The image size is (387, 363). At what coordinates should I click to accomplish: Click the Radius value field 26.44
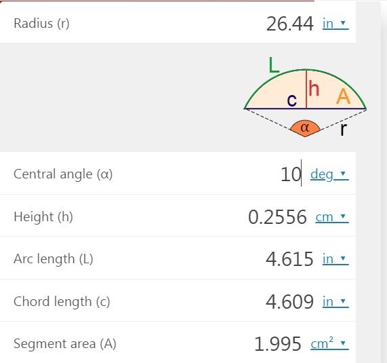pos(290,24)
